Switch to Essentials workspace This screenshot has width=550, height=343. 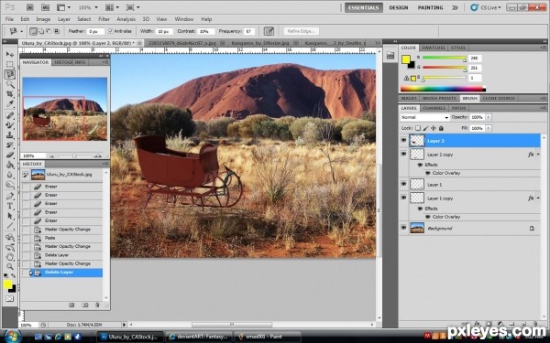click(363, 7)
